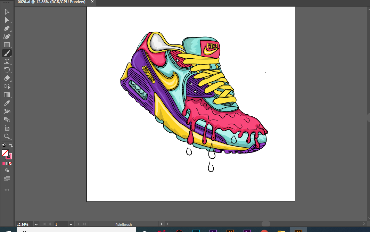Select the Zoom magnifier tool
370x232 pixels.
coord(7,136)
